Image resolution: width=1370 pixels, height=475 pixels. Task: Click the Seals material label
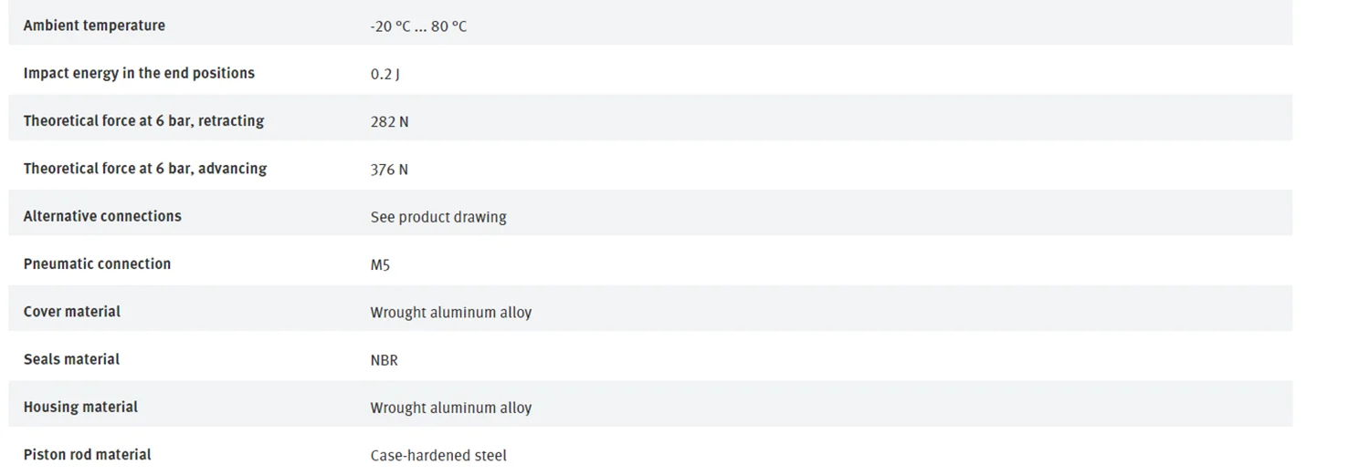[71, 359]
